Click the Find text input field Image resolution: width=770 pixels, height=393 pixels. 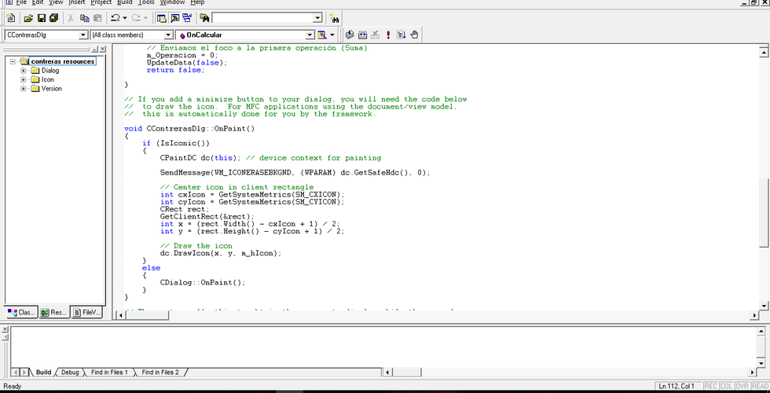pyautogui.click(x=262, y=18)
